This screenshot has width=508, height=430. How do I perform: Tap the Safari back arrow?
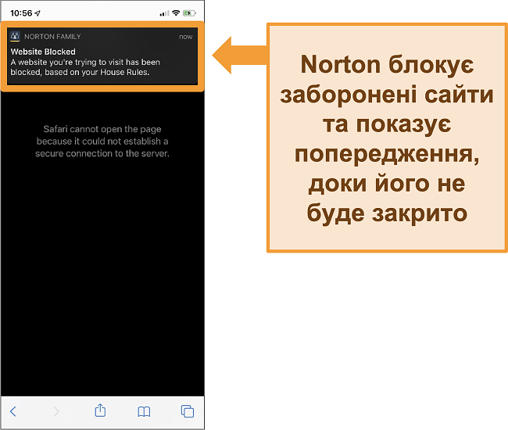[13, 411]
